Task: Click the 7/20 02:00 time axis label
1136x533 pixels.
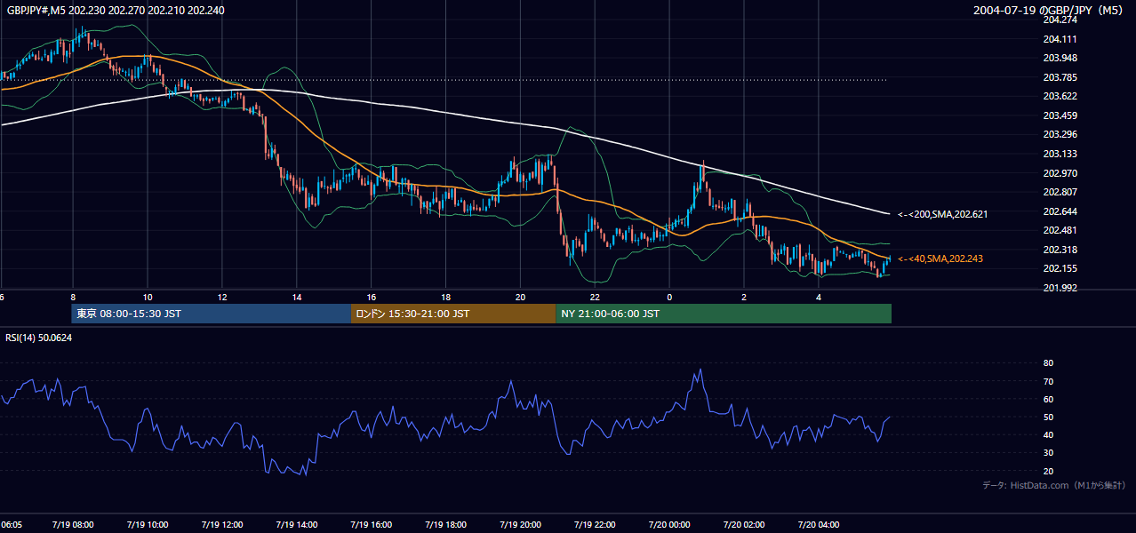Action: [742, 525]
